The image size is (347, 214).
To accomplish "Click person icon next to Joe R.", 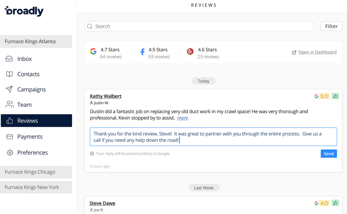I will 91,210.
